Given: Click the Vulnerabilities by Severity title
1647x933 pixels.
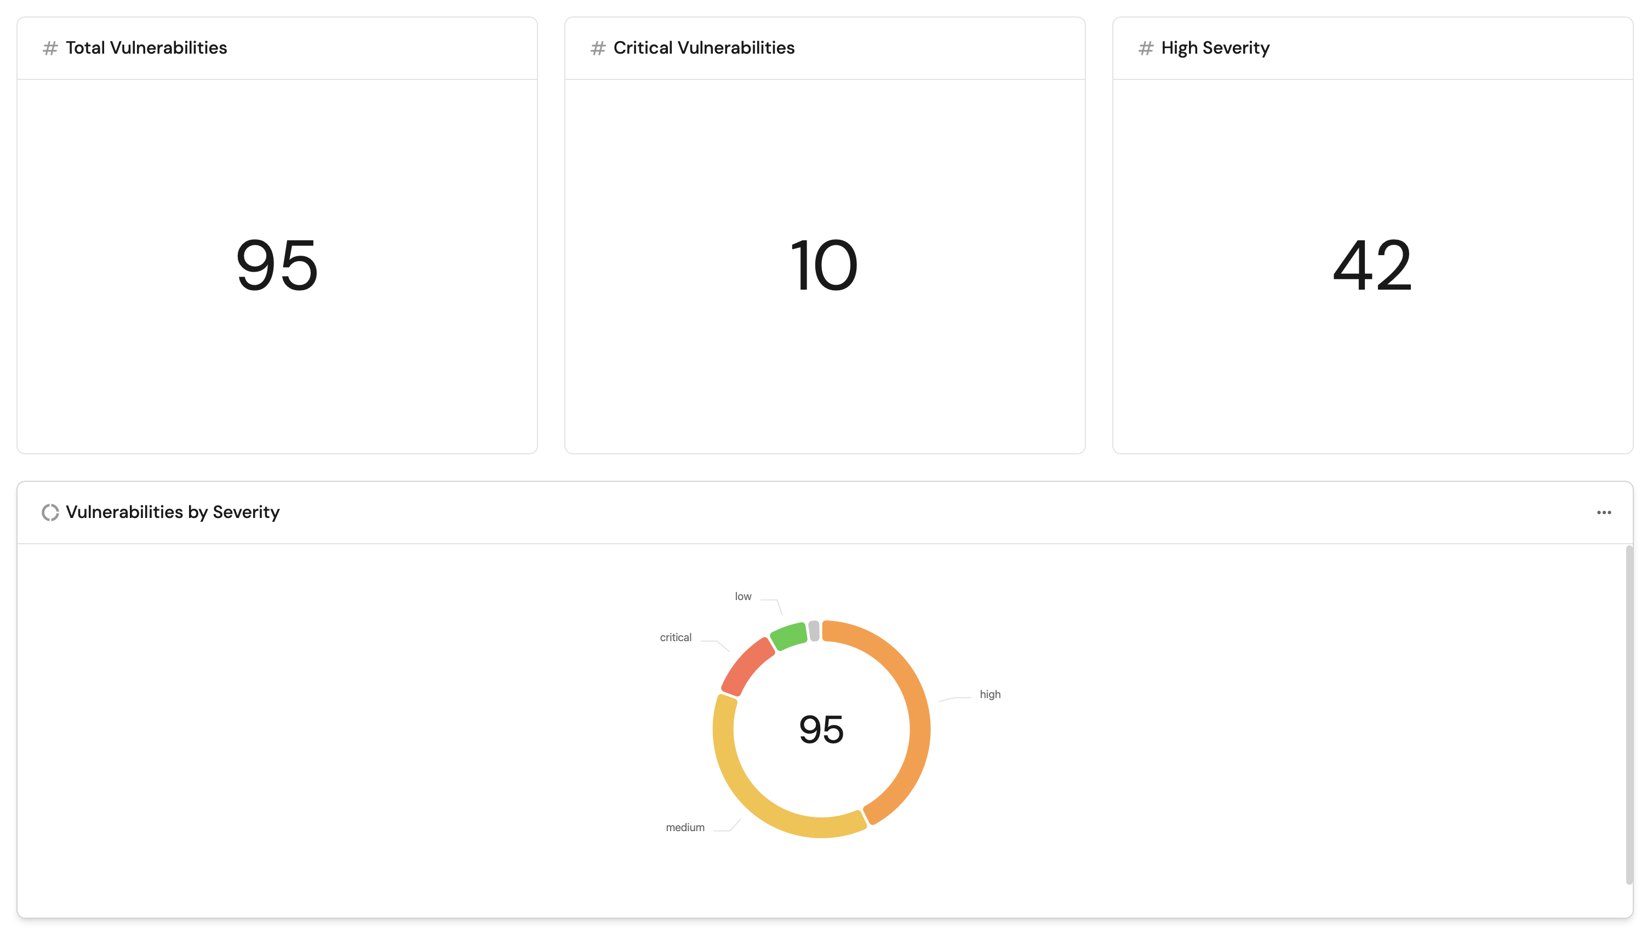Looking at the screenshot, I should (x=173, y=512).
